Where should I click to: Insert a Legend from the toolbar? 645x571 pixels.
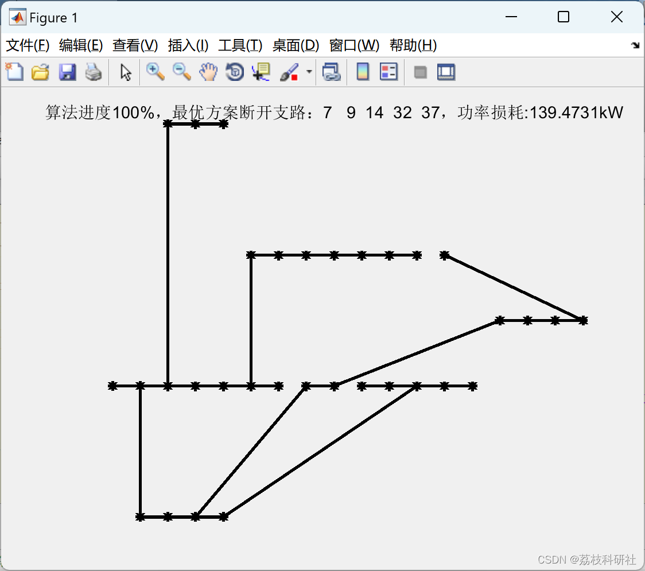[388, 72]
